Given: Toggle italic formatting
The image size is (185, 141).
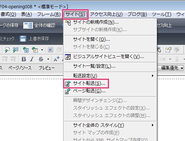Looking at the screenshot, I should (x=32, y=59).
